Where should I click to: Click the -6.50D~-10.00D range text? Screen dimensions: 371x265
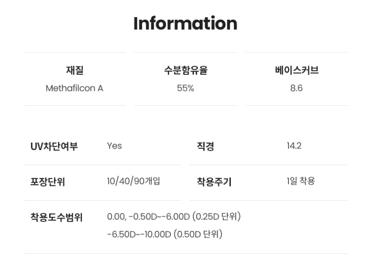139,234
